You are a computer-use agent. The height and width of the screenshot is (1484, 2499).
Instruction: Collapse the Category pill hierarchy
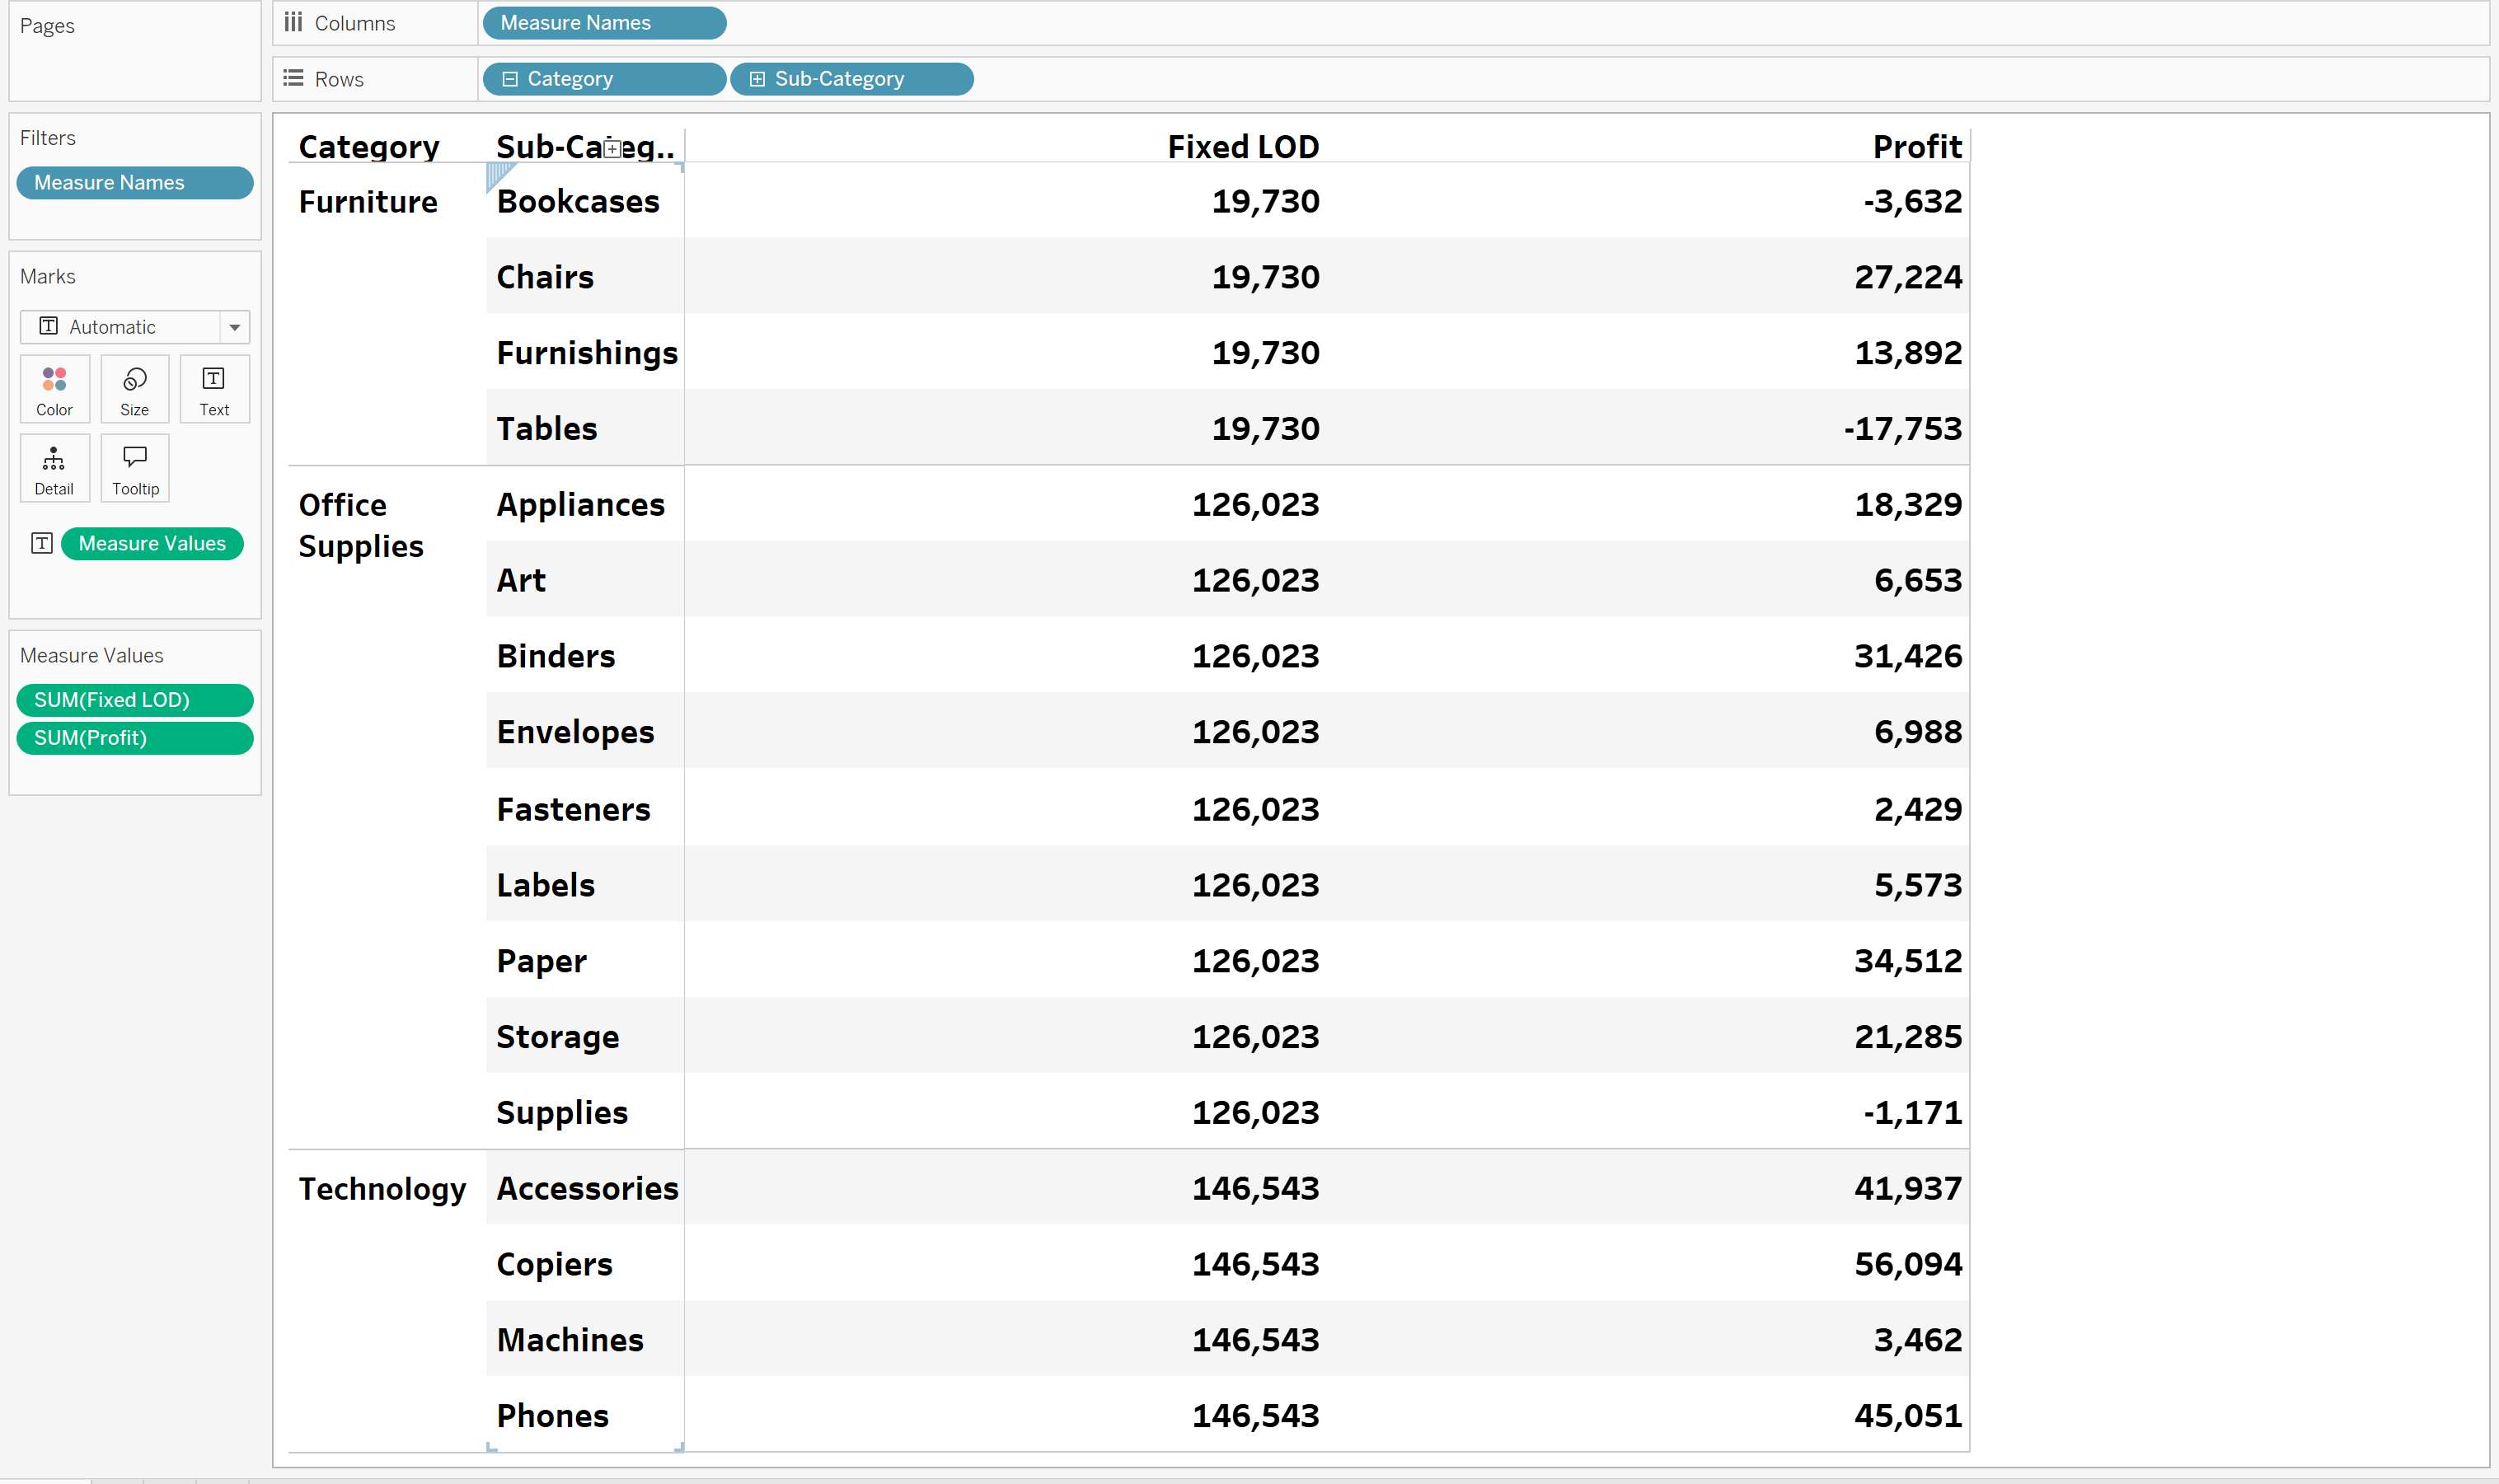(510, 79)
